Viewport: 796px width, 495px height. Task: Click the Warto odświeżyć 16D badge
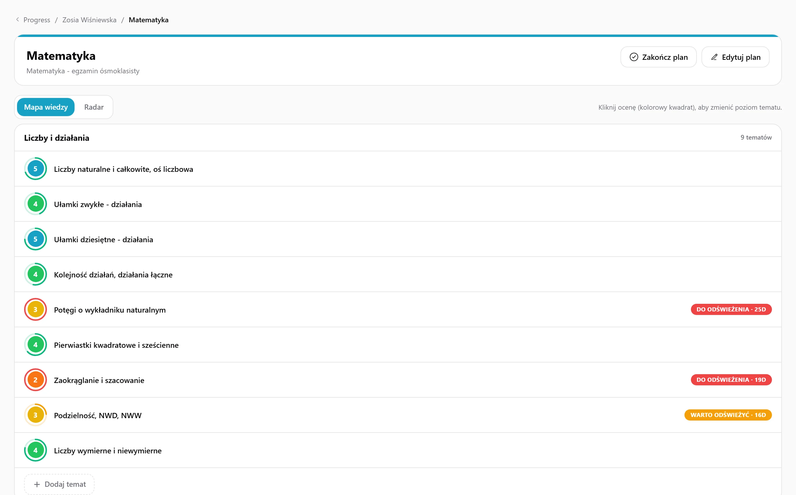728,415
